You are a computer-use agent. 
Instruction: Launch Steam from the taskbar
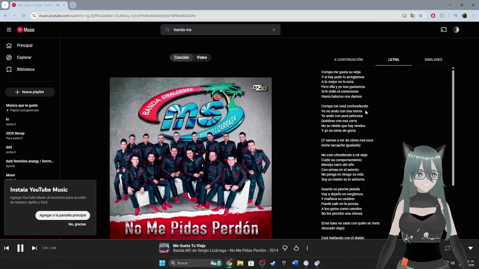[273, 263]
